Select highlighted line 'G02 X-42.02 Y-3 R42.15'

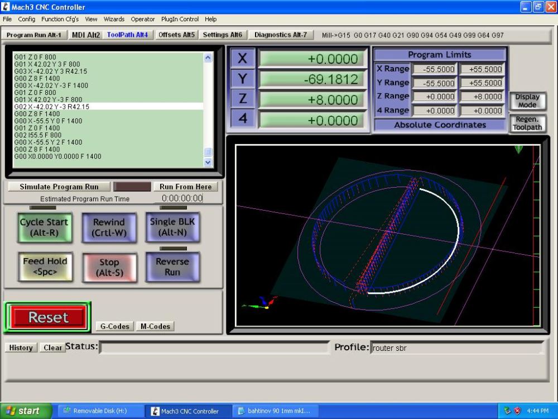click(108, 107)
